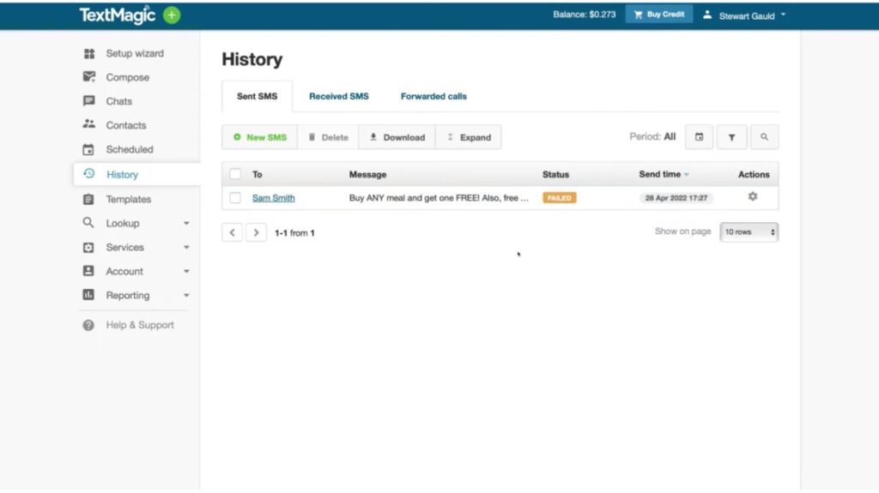Expand the Reporting submenu

click(186, 295)
